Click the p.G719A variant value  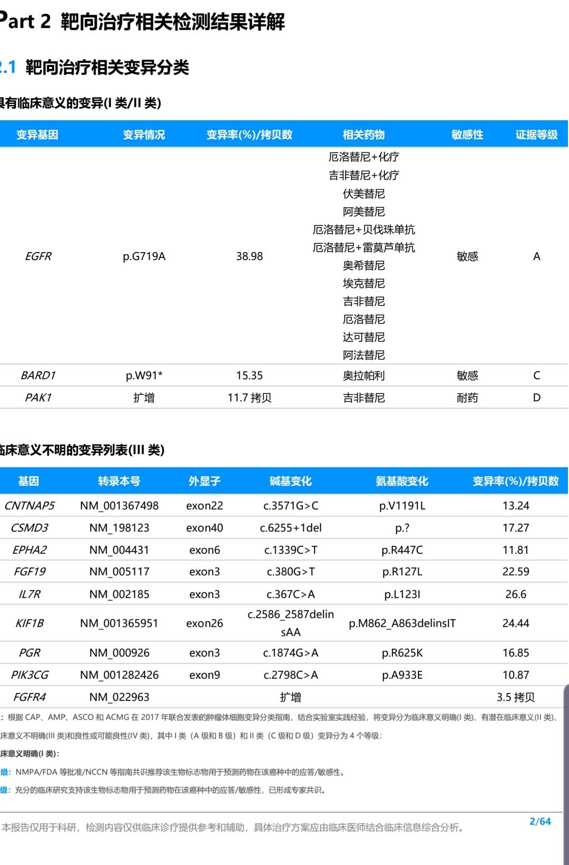144,256
